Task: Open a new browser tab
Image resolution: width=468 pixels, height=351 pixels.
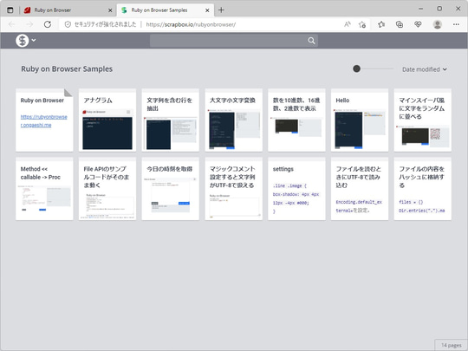Action: click(x=221, y=10)
